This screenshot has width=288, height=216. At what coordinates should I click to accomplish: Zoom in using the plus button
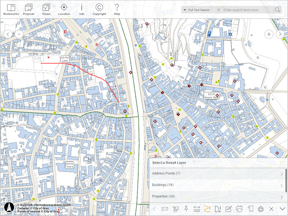[269, 34]
